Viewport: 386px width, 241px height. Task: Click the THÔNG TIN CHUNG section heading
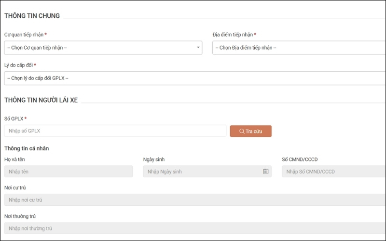pos(32,16)
